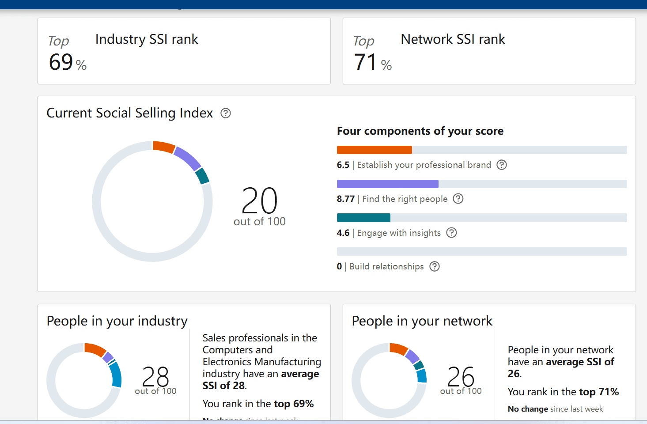Click Engage with insights label
647x424 pixels.
pyautogui.click(x=399, y=233)
